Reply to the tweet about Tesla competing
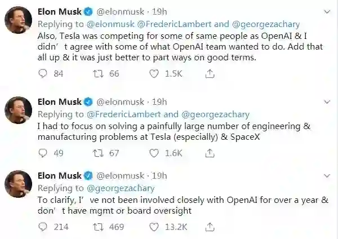 [43, 74]
